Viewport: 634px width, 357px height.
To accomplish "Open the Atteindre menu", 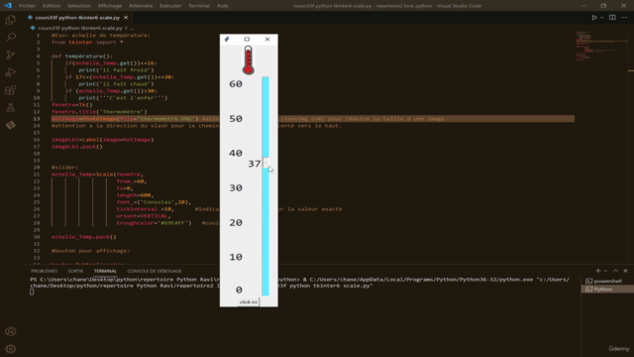I will (141, 6).
